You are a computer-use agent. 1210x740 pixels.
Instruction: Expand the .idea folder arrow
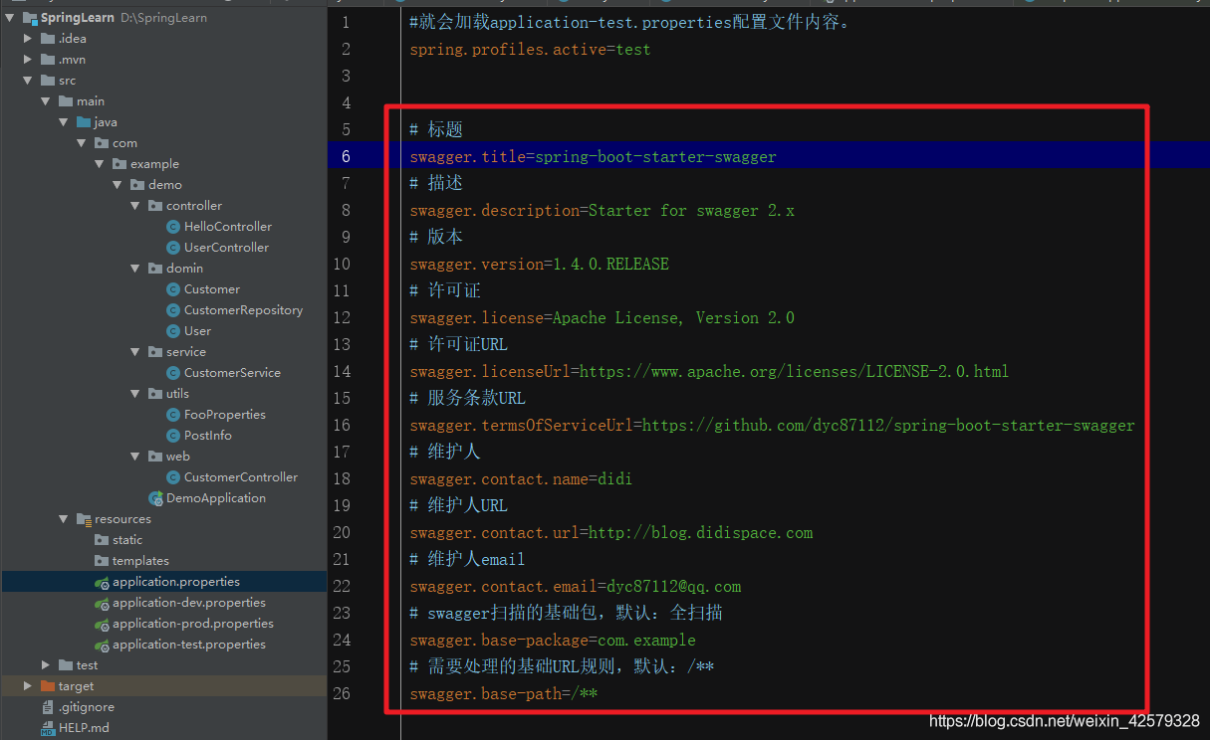click(x=29, y=39)
